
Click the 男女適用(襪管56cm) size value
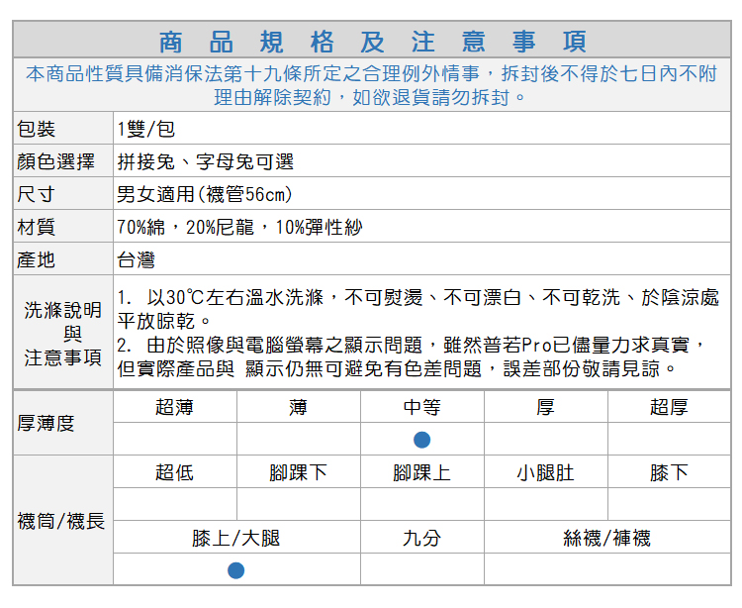205,195
